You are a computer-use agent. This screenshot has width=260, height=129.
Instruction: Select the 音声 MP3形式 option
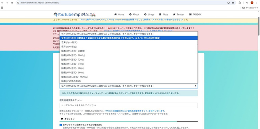pyautogui.click(x=129, y=38)
